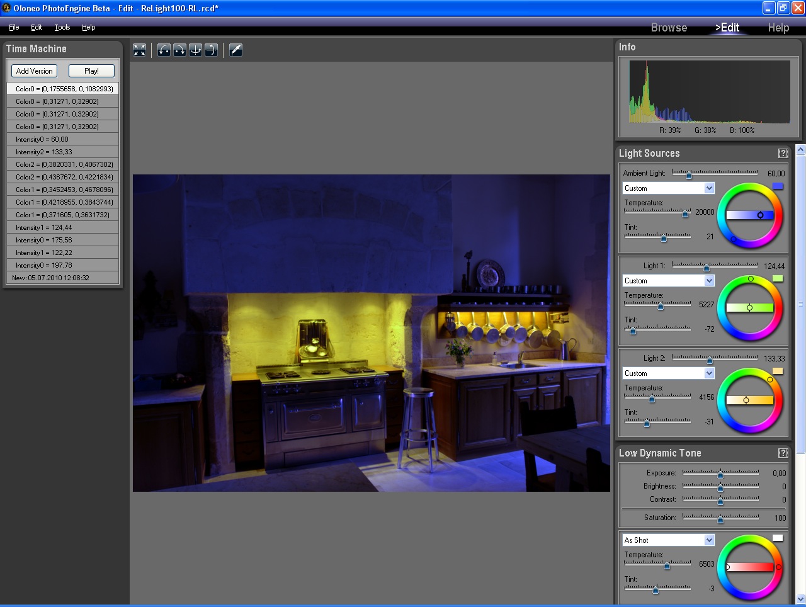This screenshot has width=806, height=607.
Task: Click the Saturation slider handle
Action: click(720, 519)
